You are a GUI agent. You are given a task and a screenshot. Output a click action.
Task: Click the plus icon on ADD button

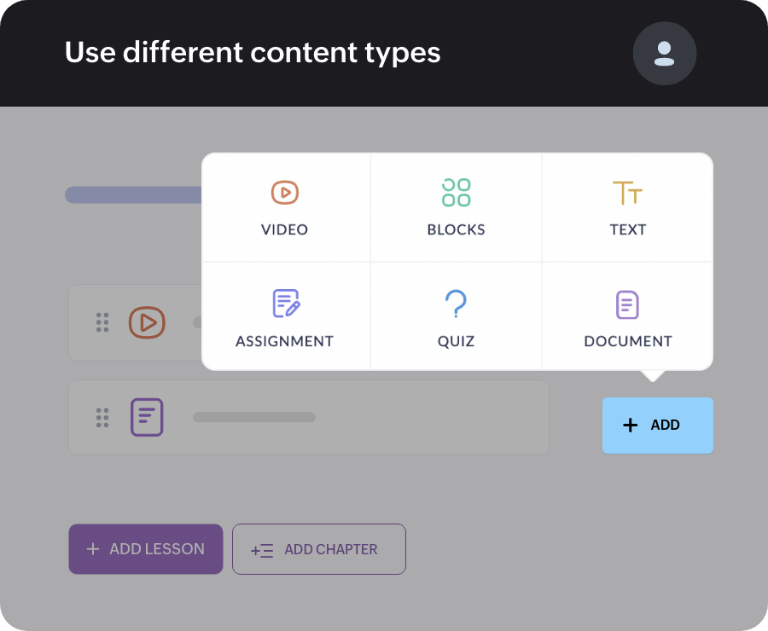(631, 425)
